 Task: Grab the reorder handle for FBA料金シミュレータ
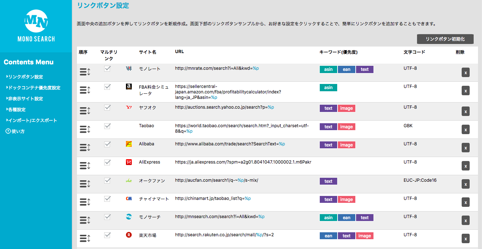pos(85,90)
